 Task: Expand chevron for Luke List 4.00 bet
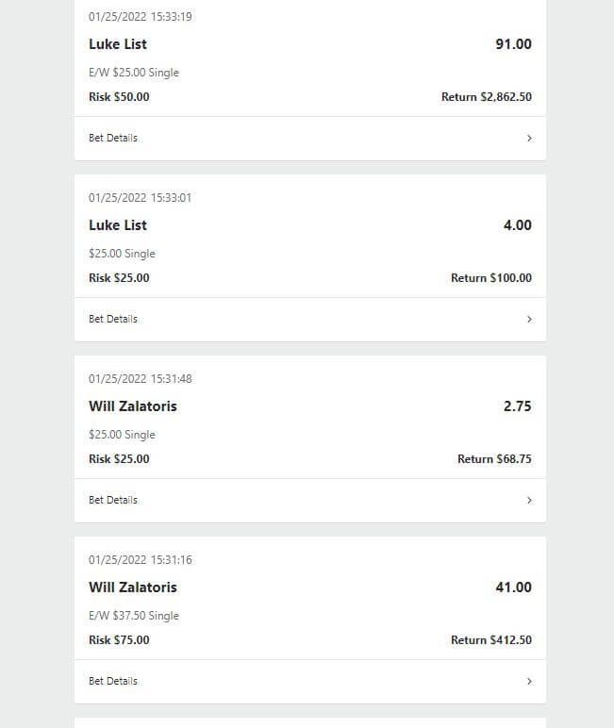tap(529, 319)
